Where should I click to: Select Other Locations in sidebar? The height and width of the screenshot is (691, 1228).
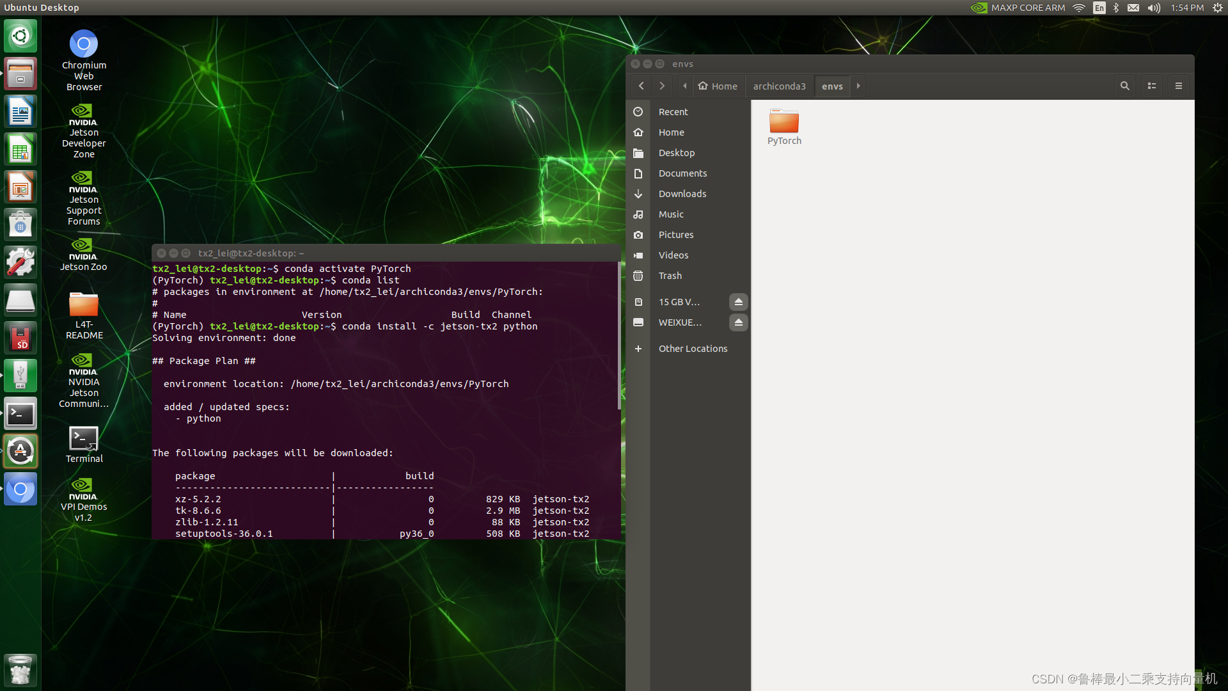click(x=693, y=347)
